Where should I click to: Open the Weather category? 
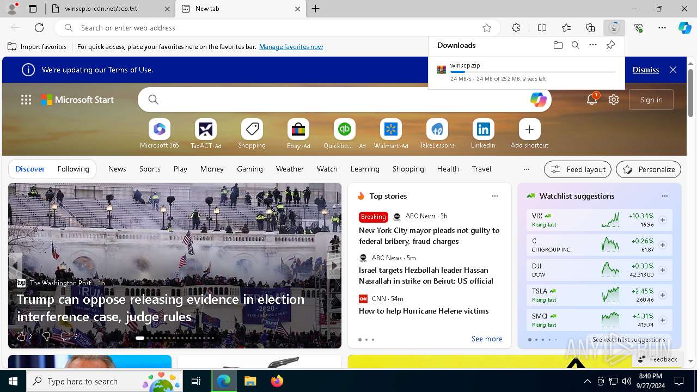coord(290,169)
